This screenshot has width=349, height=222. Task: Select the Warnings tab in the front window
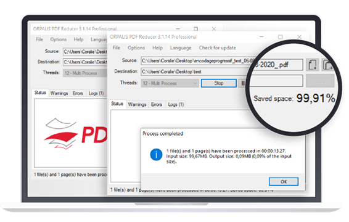[x=137, y=104]
